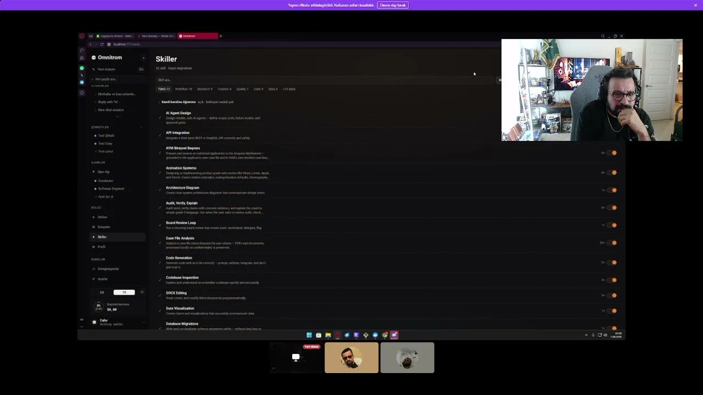Screen dimensions: 703x395
Task: Click the Dosyalar sidebar icon
Action: pos(93,227)
